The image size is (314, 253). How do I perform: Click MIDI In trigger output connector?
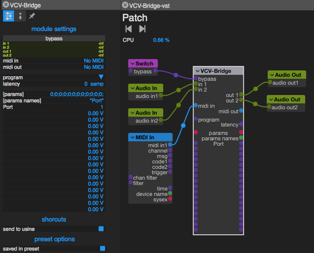tap(170, 171)
